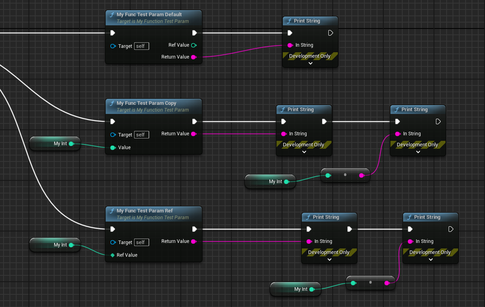Image resolution: width=485 pixels, height=307 pixels.
Task: Expand the topmost Print String node's advanced options
Action: click(x=310, y=63)
